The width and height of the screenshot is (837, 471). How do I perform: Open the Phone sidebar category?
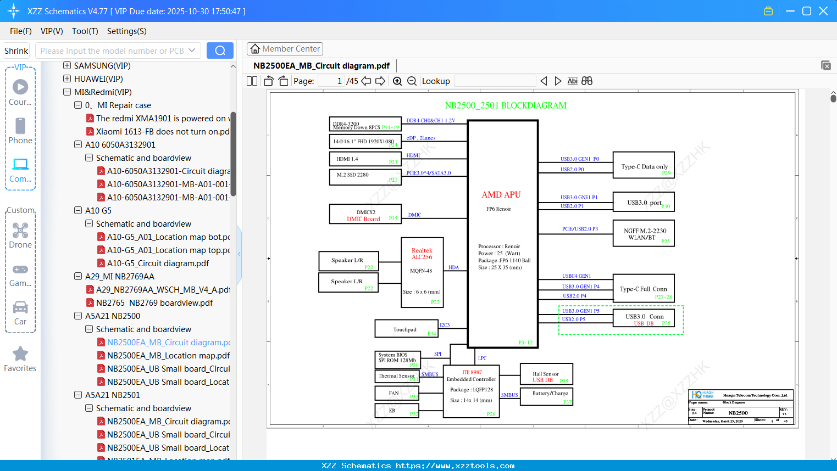[x=20, y=131]
